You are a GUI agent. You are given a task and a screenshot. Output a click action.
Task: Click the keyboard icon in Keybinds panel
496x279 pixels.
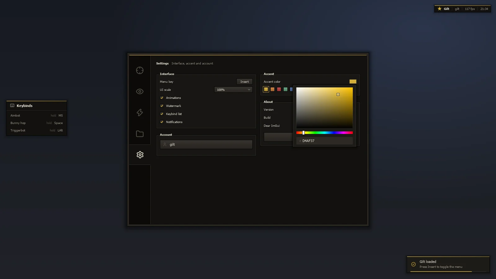pos(12,106)
